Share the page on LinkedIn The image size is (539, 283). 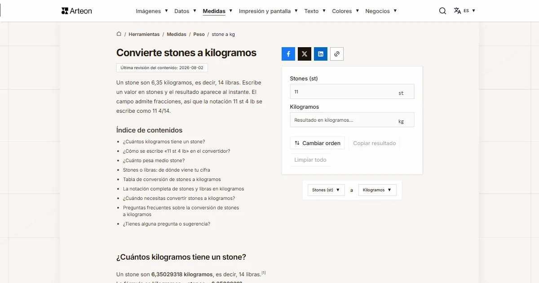click(321, 54)
